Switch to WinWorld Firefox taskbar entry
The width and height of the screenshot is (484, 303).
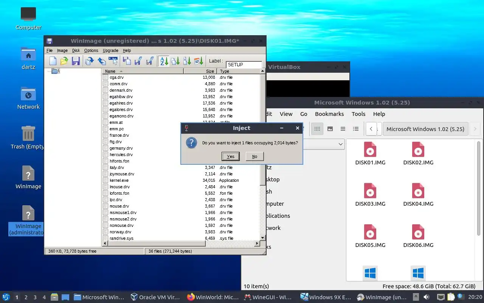[213, 297]
